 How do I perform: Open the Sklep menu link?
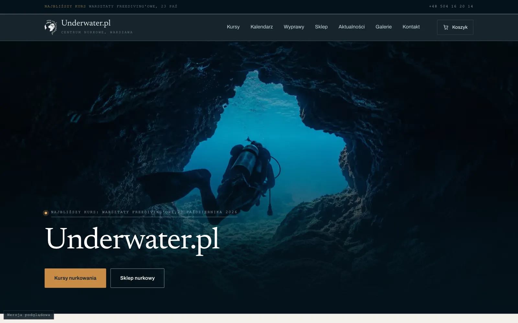321,27
